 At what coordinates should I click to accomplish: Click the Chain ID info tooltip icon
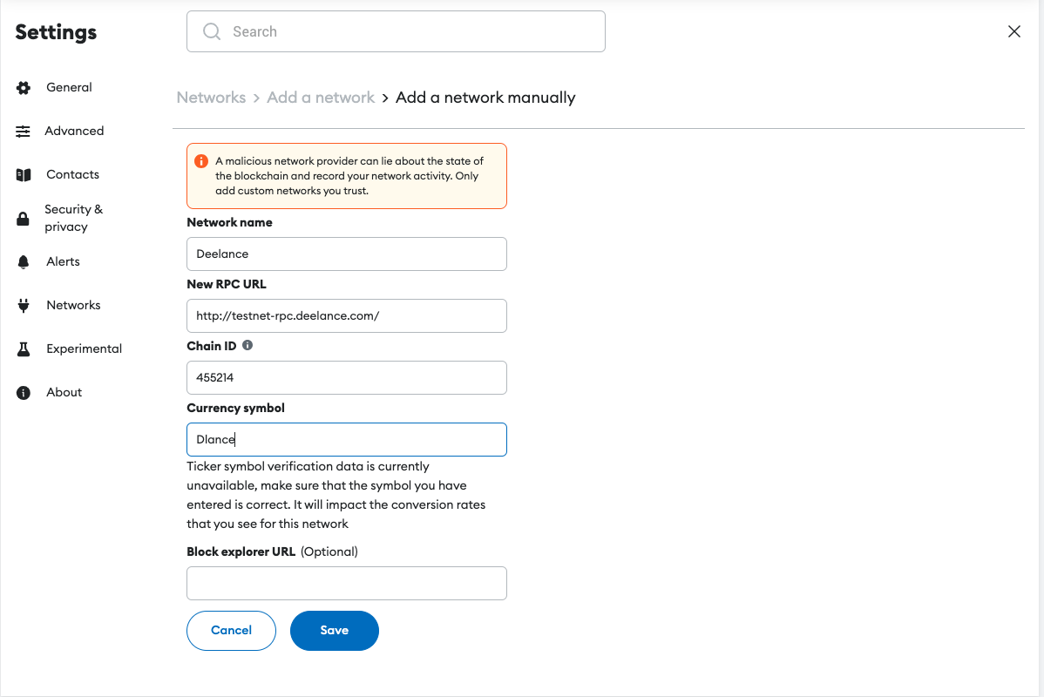point(247,346)
